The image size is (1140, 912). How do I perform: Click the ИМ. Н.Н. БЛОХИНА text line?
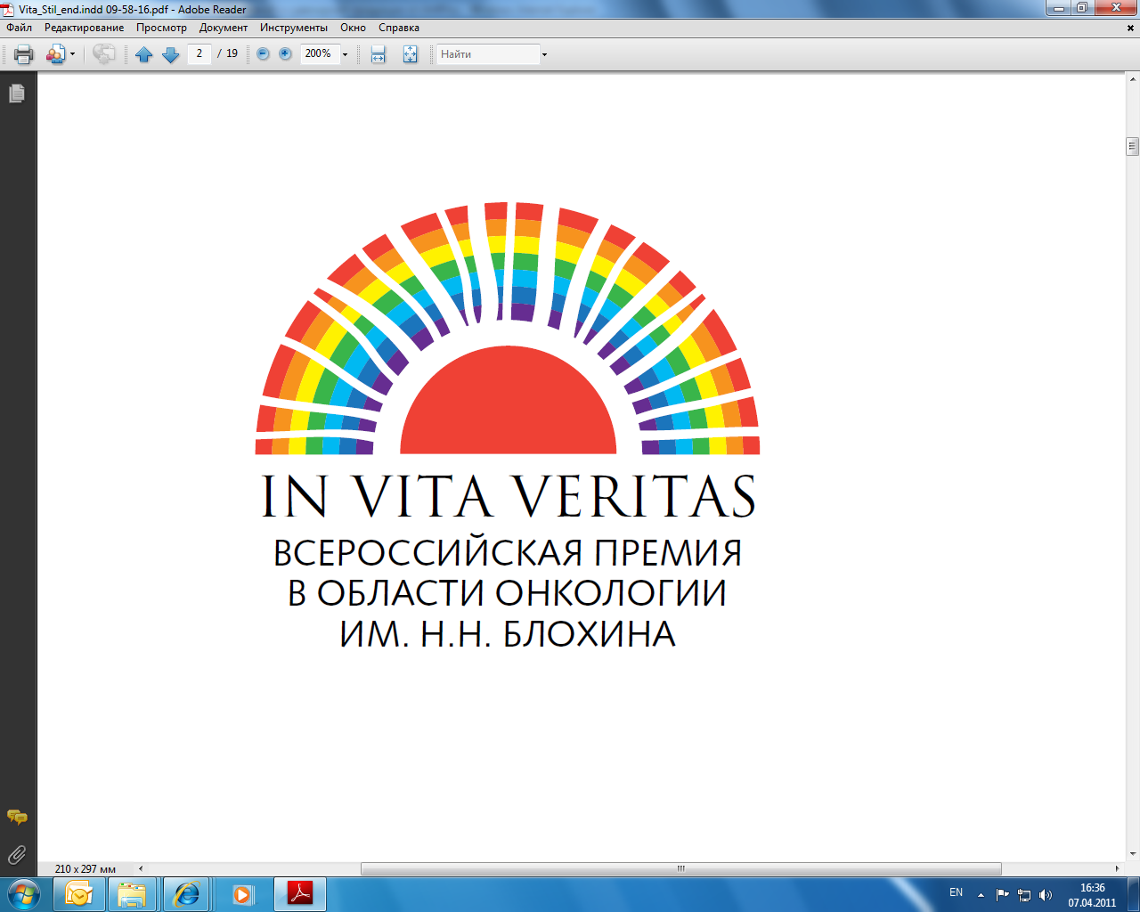tap(508, 634)
